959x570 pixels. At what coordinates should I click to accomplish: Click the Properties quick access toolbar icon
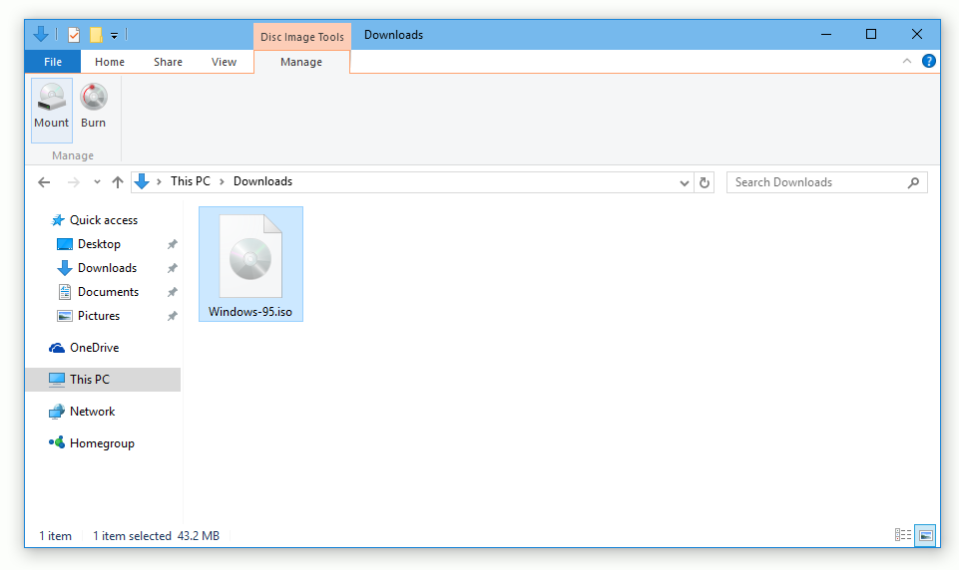(x=74, y=35)
